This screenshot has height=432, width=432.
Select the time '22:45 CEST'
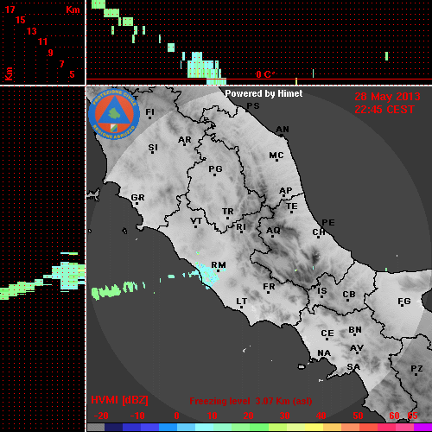(x=384, y=110)
